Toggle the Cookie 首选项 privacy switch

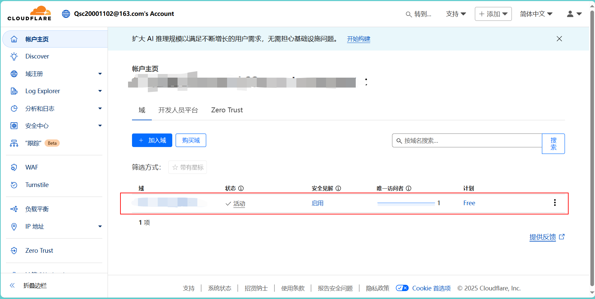click(x=402, y=288)
